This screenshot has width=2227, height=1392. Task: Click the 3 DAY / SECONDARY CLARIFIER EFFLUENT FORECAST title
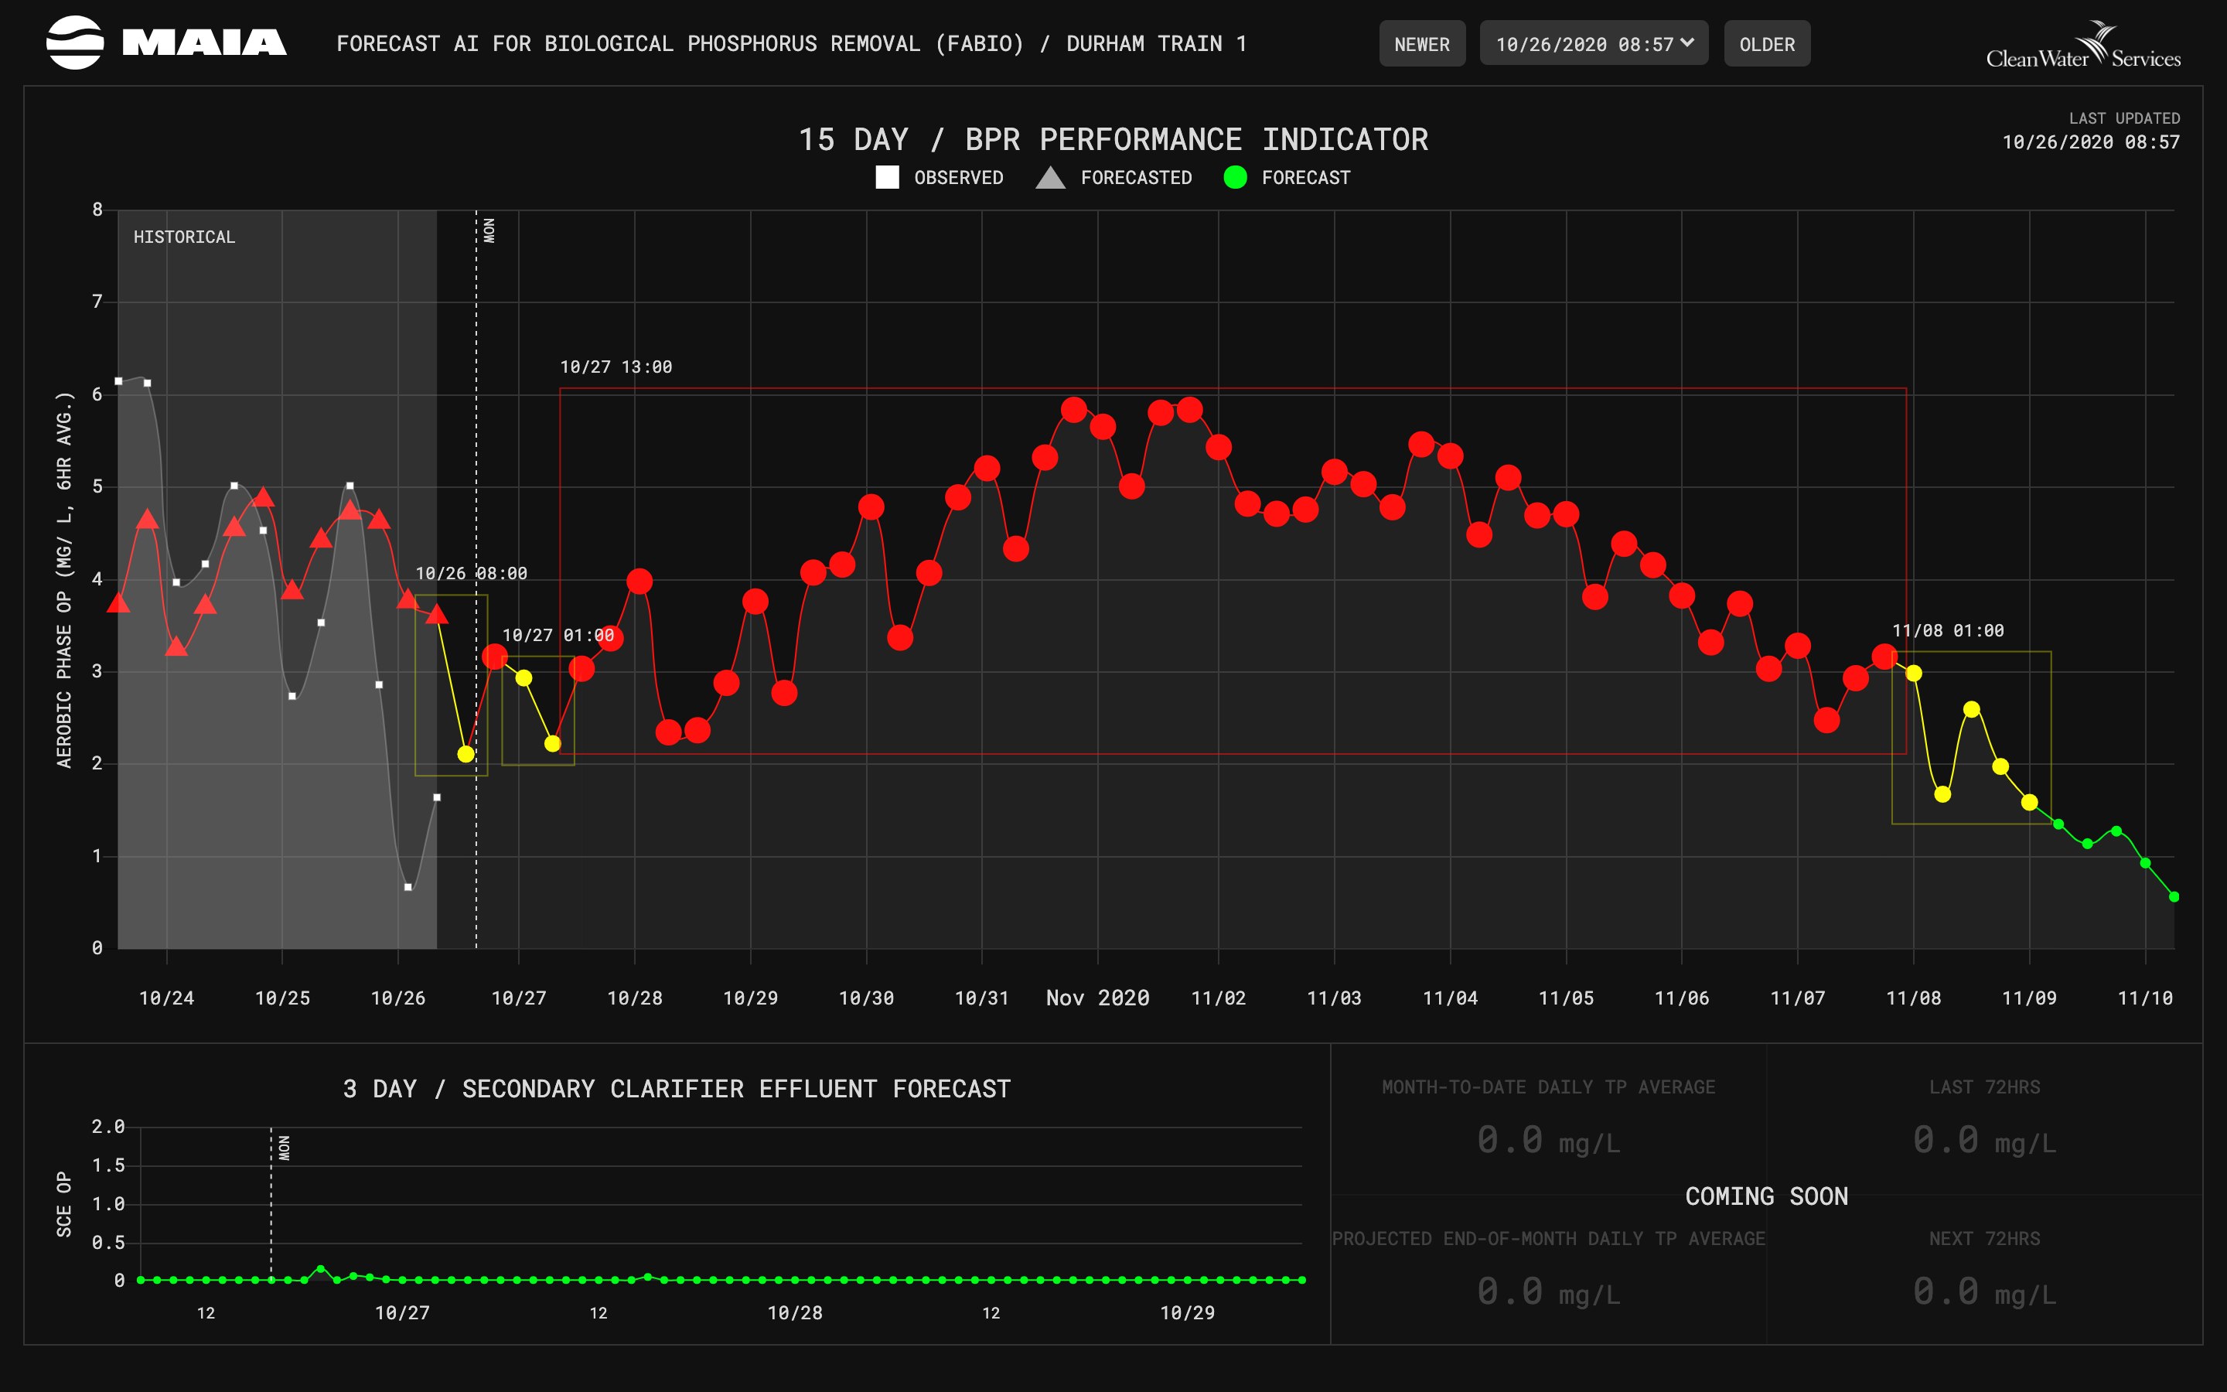coord(677,1089)
